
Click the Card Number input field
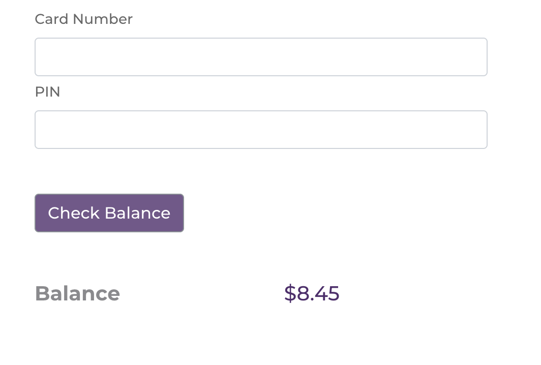tap(261, 57)
